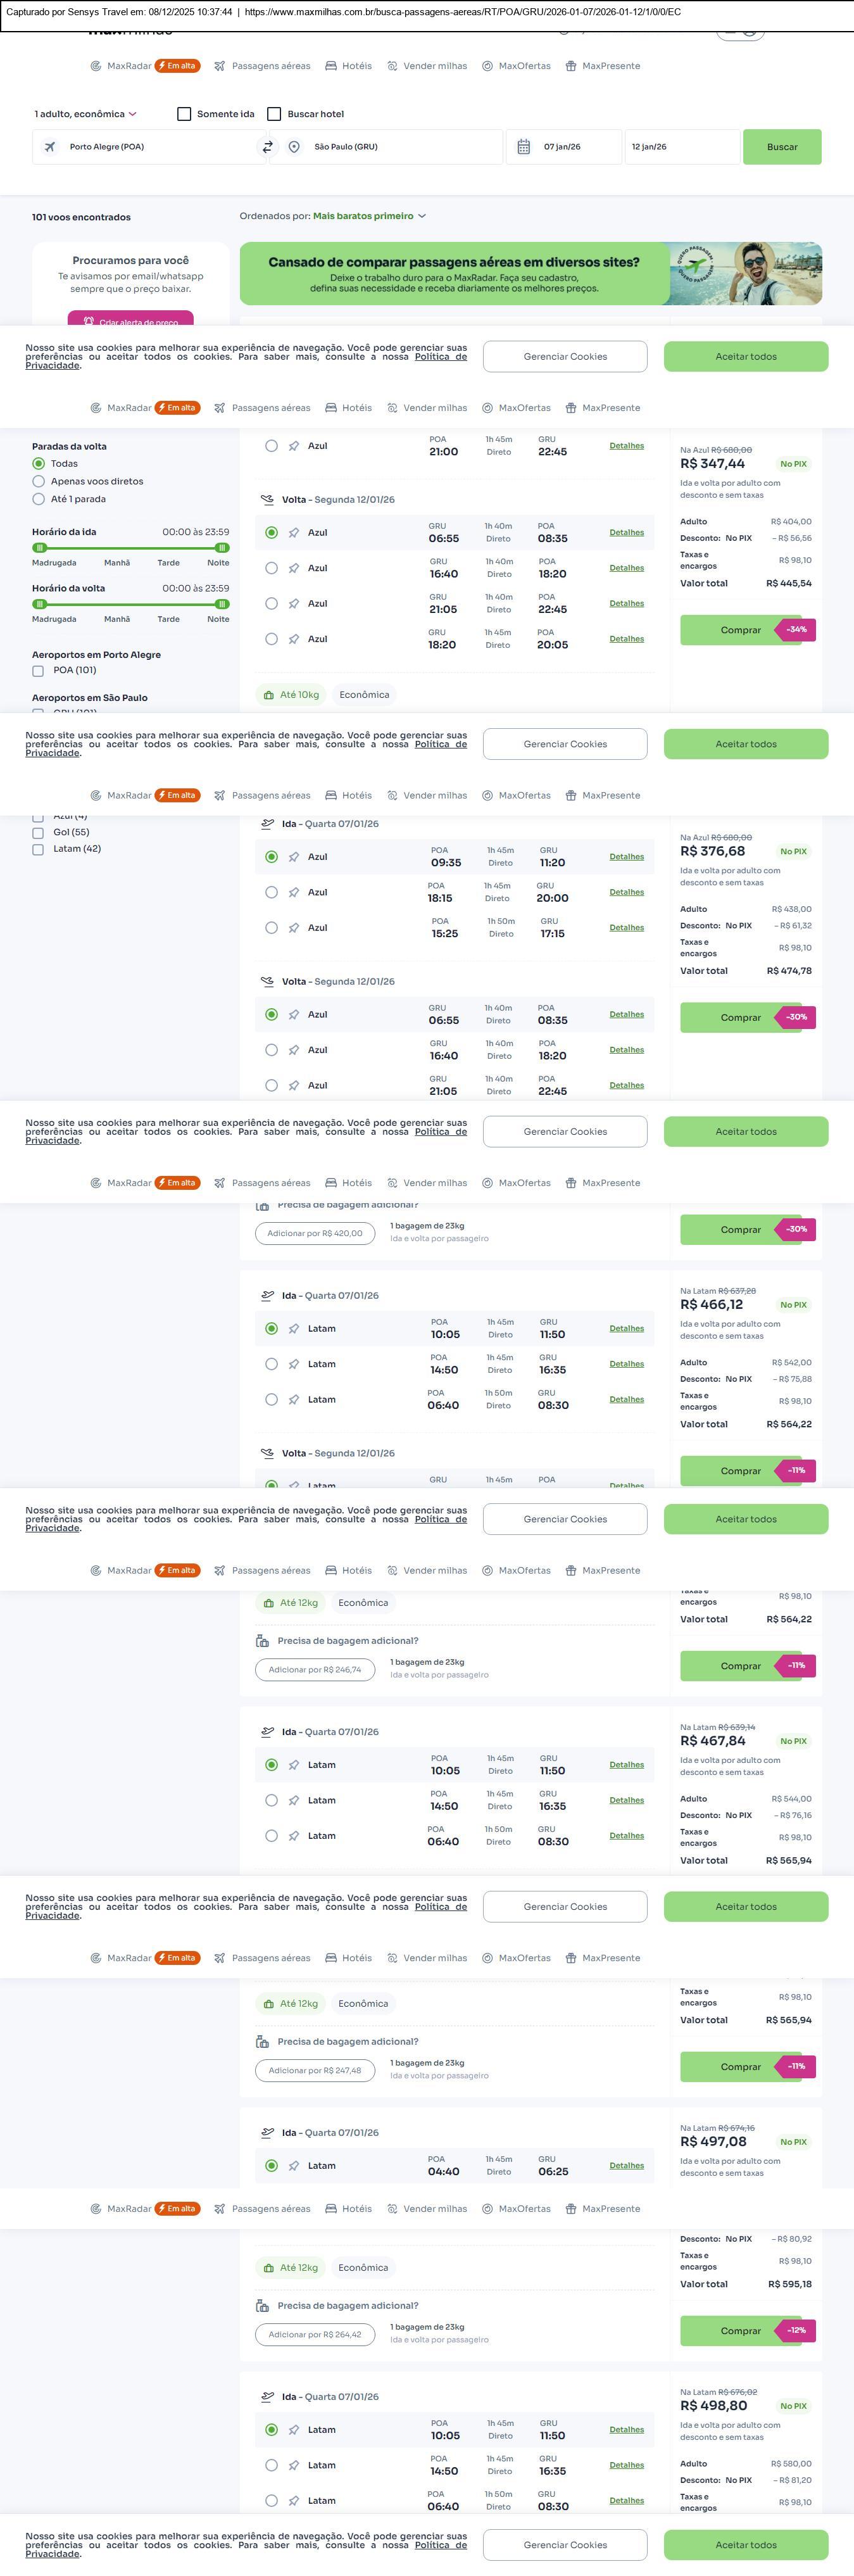Expand the Mais baratos primeiro sort dropdown
Screen dimensions: 854x2576
368,216
